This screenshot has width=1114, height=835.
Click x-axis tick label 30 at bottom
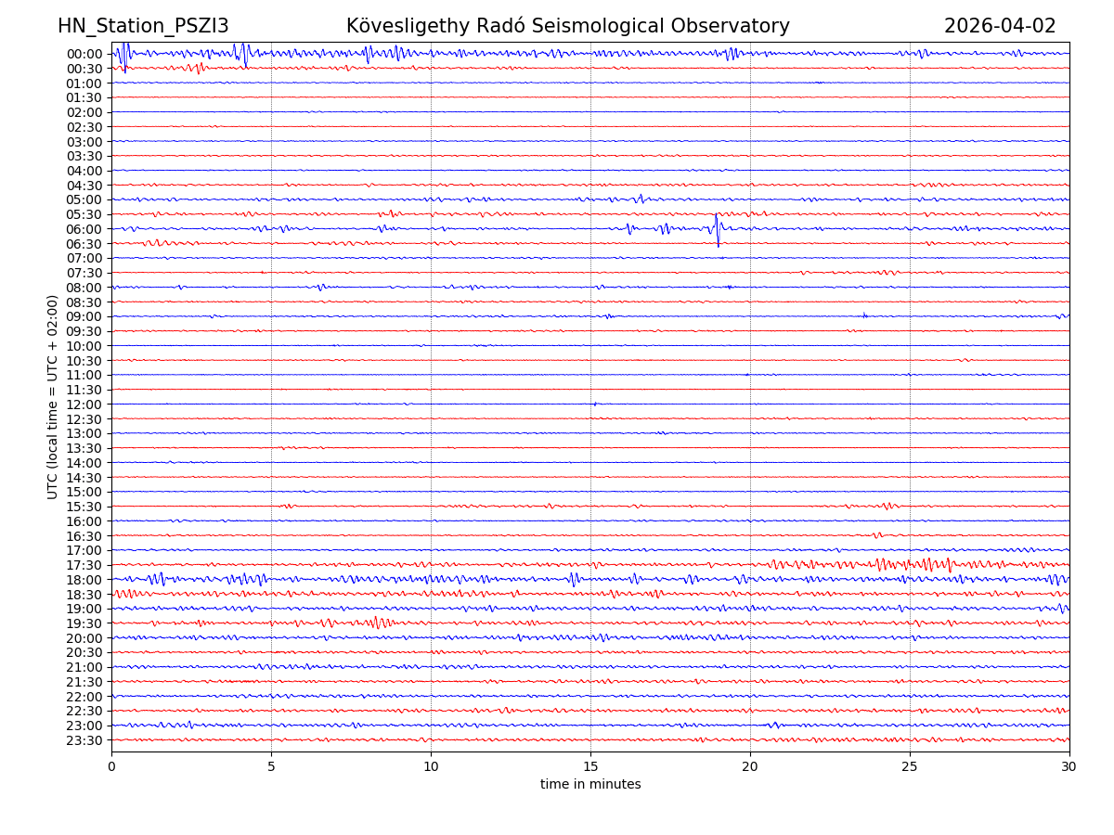(1069, 766)
